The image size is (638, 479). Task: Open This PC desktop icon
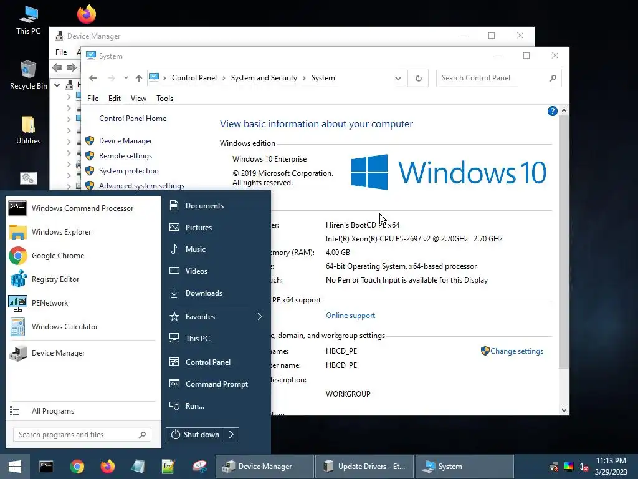[28, 21]
